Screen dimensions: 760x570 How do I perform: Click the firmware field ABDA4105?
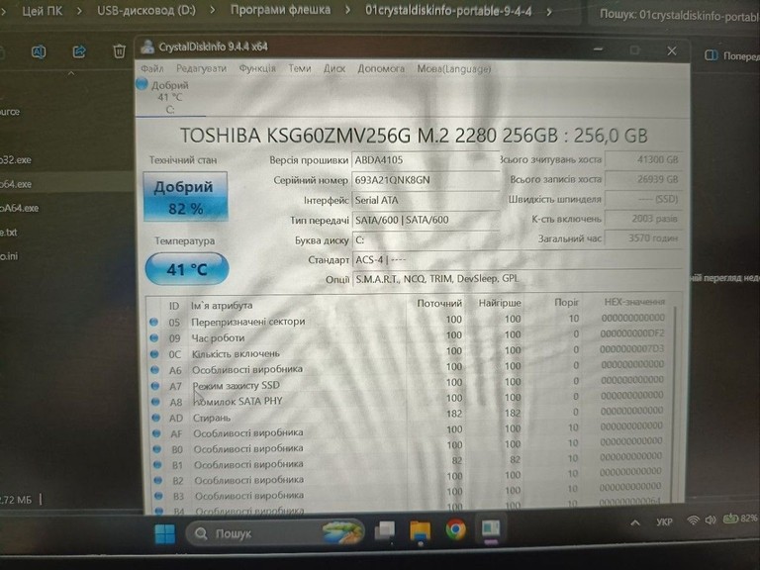click(x=426, y=160)
